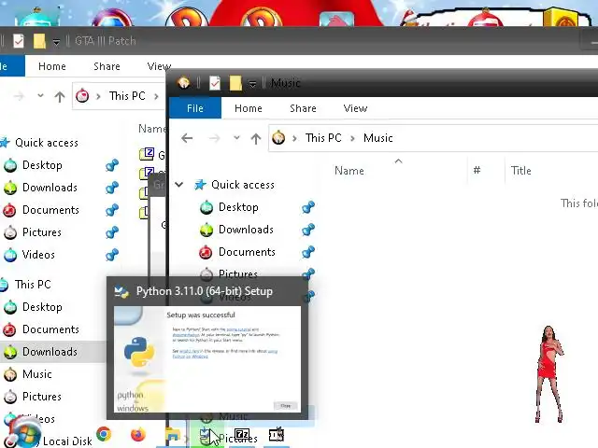Expand chevron before This PC in Music address bar
Screen dimensions: 598x448
(295, 138)
